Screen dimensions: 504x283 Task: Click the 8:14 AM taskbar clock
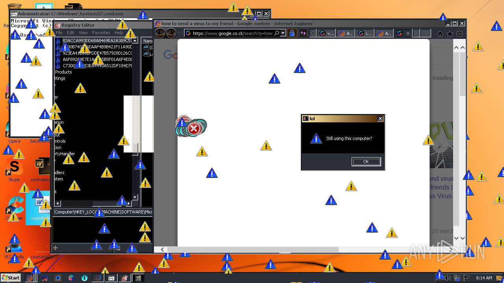coord(484,278)
